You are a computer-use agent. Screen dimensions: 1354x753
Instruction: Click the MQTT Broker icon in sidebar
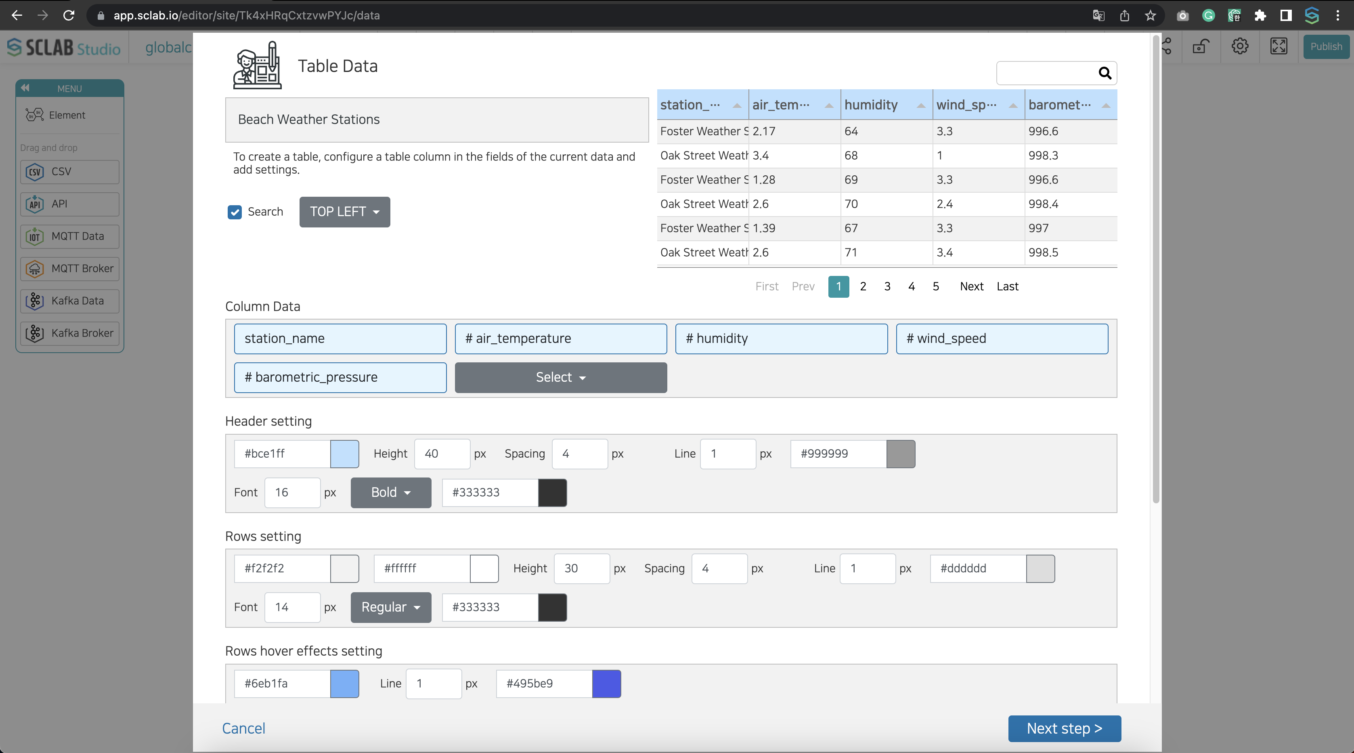34,268
